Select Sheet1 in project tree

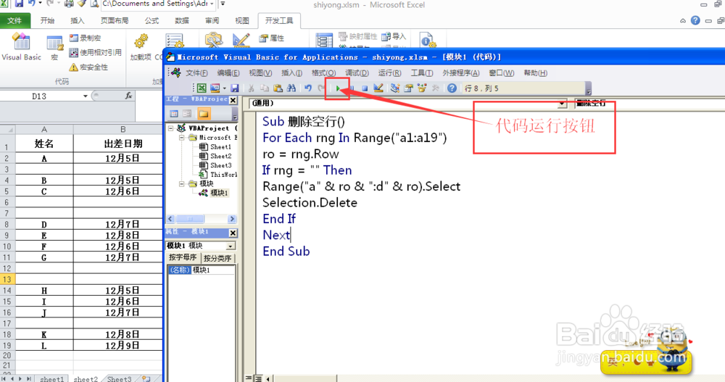tap(220, 146)
